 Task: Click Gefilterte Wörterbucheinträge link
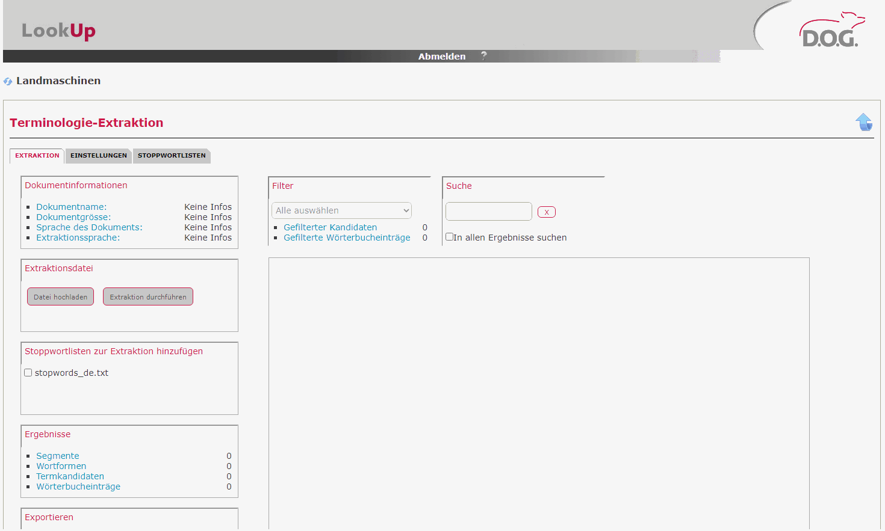click(x=347, y=238)
